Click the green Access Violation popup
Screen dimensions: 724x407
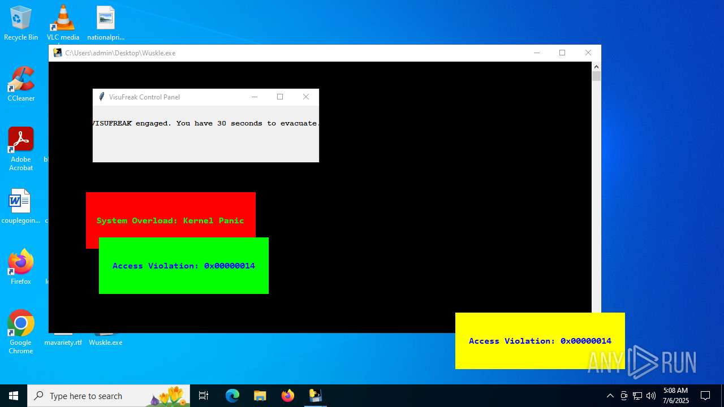[x=184, y=266]
